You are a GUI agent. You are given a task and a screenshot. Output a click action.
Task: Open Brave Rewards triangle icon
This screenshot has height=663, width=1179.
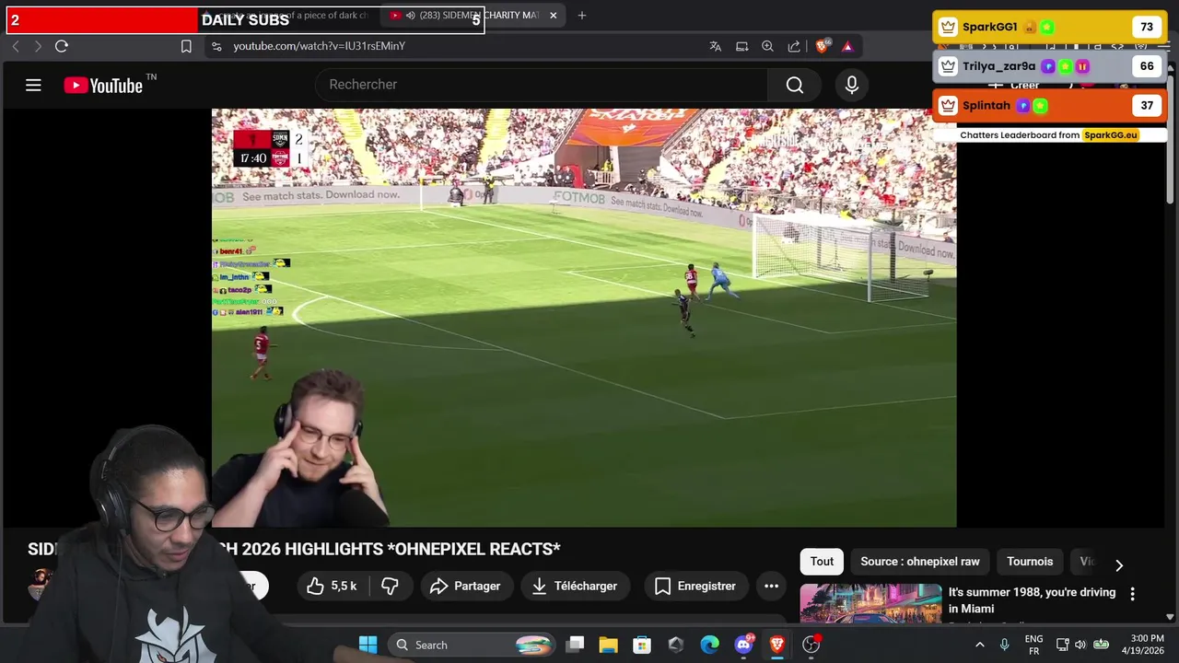[847, 46]
